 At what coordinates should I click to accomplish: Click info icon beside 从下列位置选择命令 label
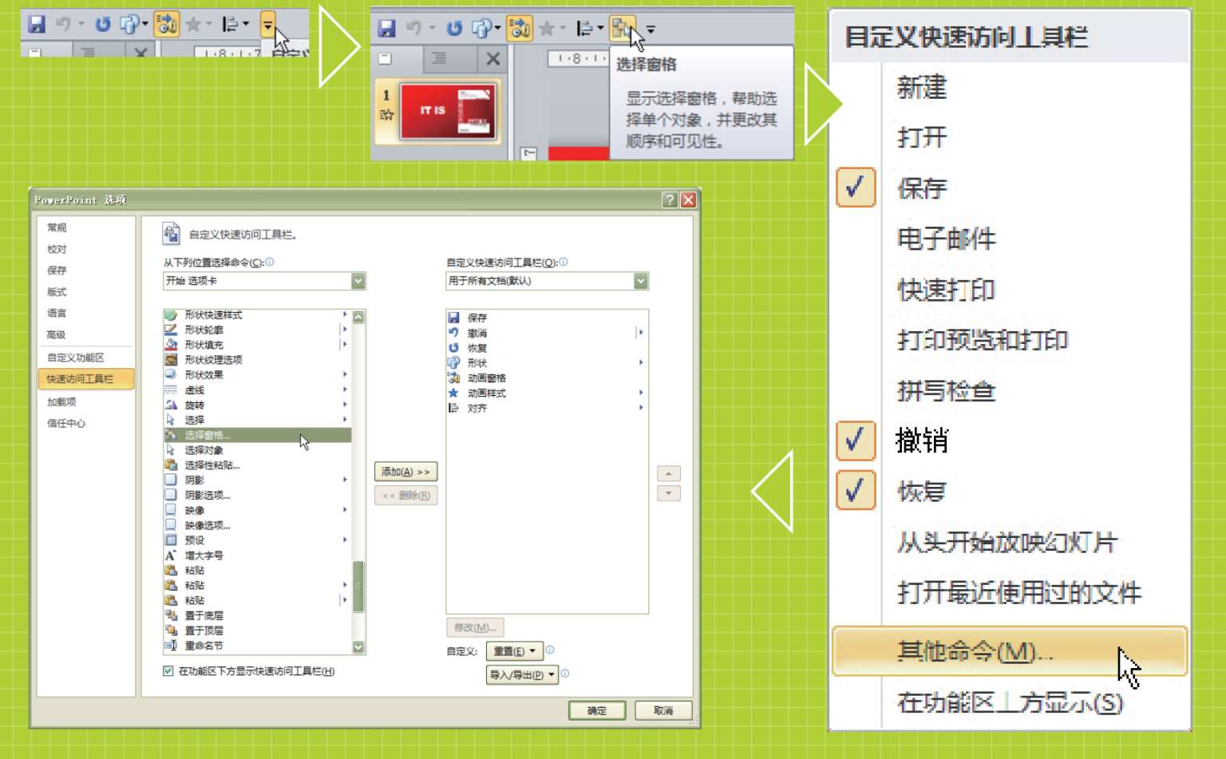(x=270, y=262)
